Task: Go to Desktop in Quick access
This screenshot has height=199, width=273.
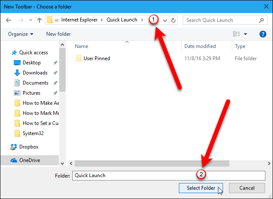Action: coord(31,63)
